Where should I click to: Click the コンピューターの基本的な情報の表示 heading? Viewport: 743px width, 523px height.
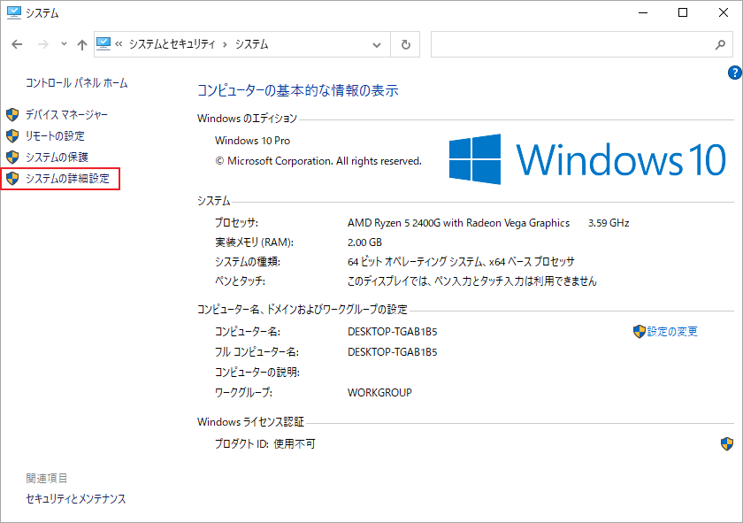point(297,90)
